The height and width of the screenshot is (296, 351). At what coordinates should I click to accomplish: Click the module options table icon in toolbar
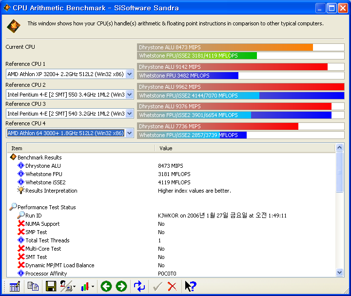pyautogui.click(x=15, y=286)
